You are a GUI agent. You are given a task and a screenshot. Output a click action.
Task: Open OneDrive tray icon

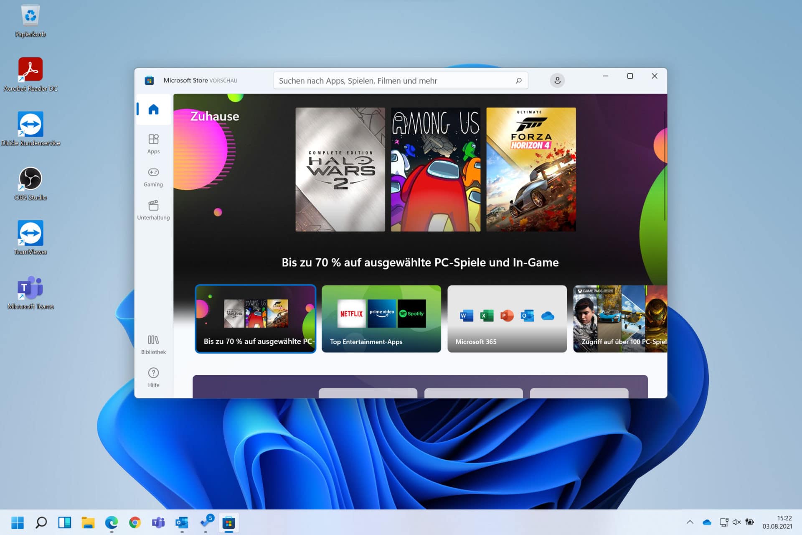coord(707,522)
